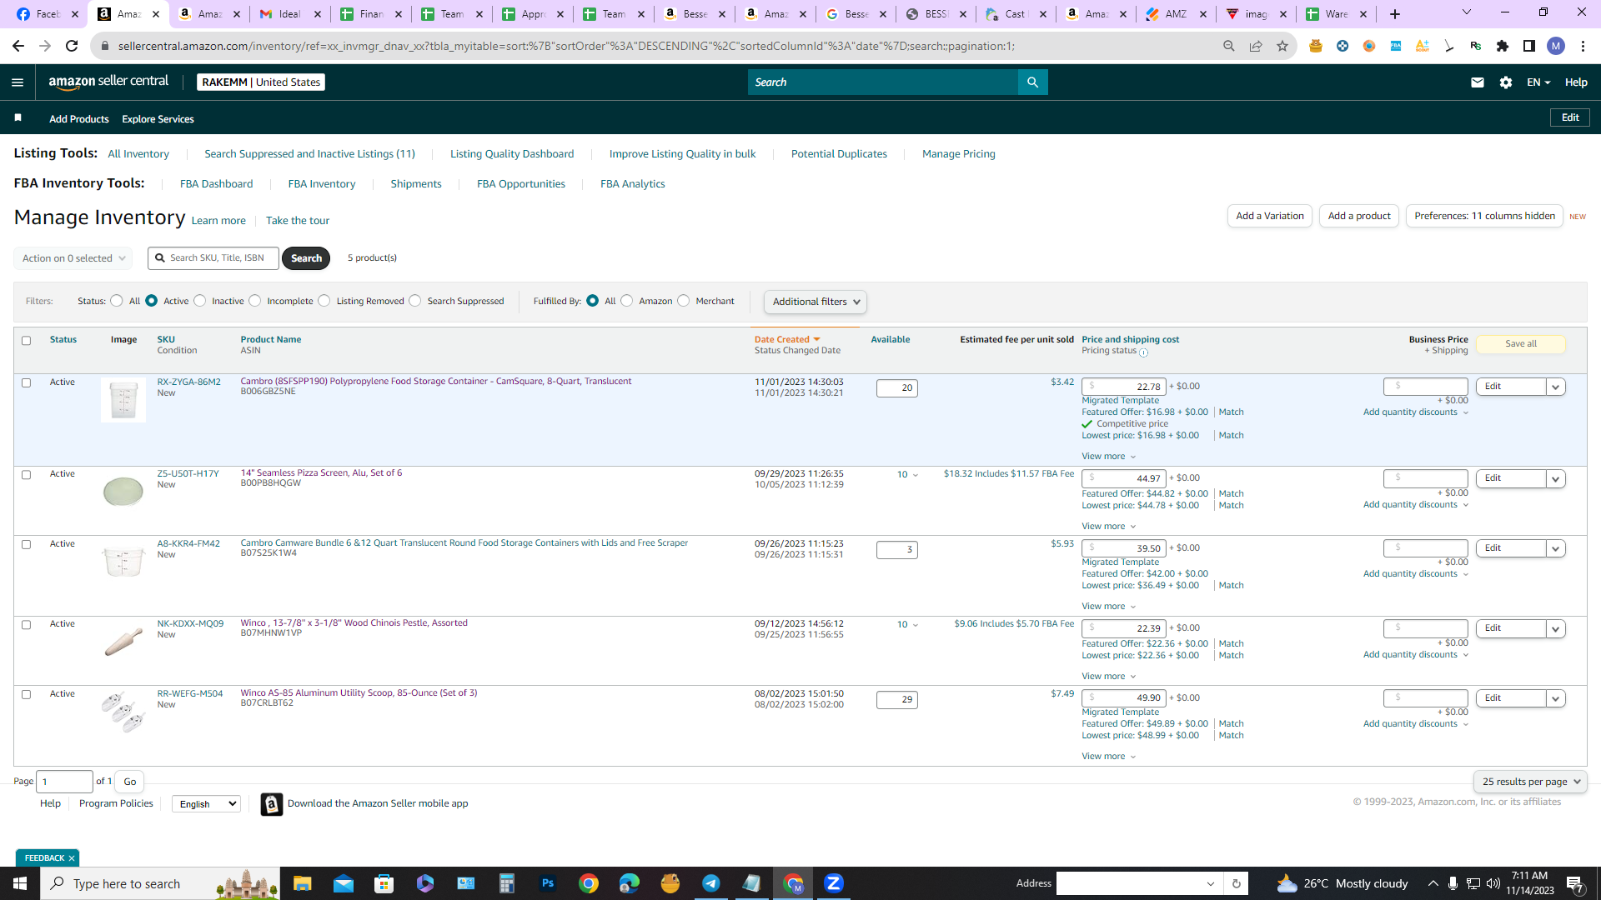
Task: Click the black Search button for SKU search
Action: (306, 258)
